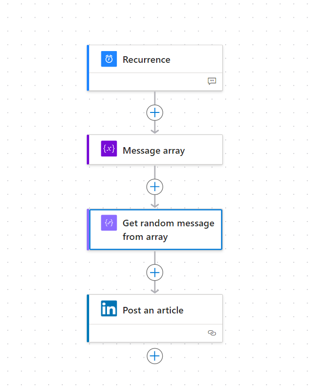Open the comment icon on Recurrence card

212,81
